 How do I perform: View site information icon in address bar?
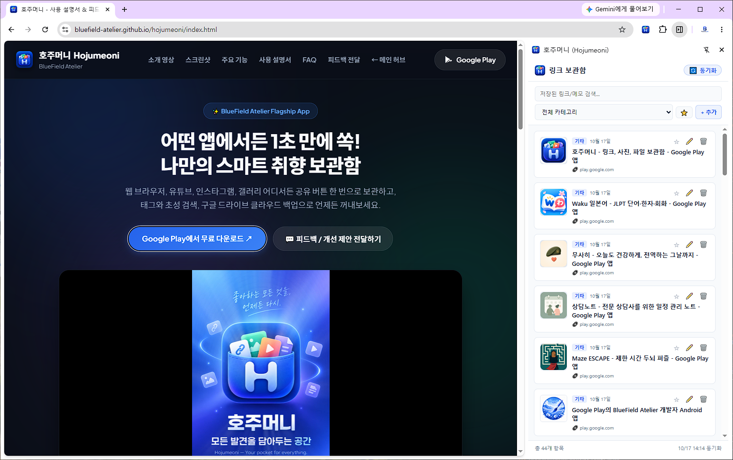click(65, 30)
